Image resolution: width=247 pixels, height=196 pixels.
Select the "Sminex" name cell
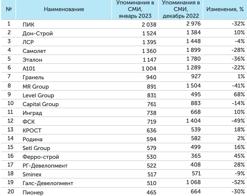click(32, 175)
